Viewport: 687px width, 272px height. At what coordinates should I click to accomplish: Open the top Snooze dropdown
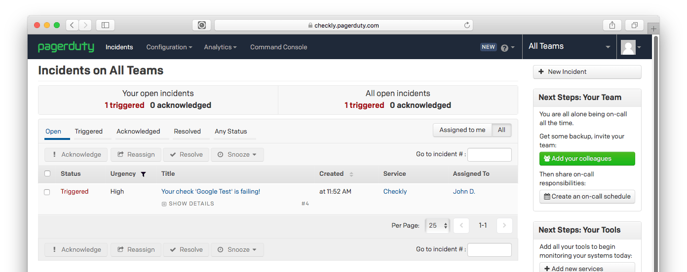(x=237, y=155)
